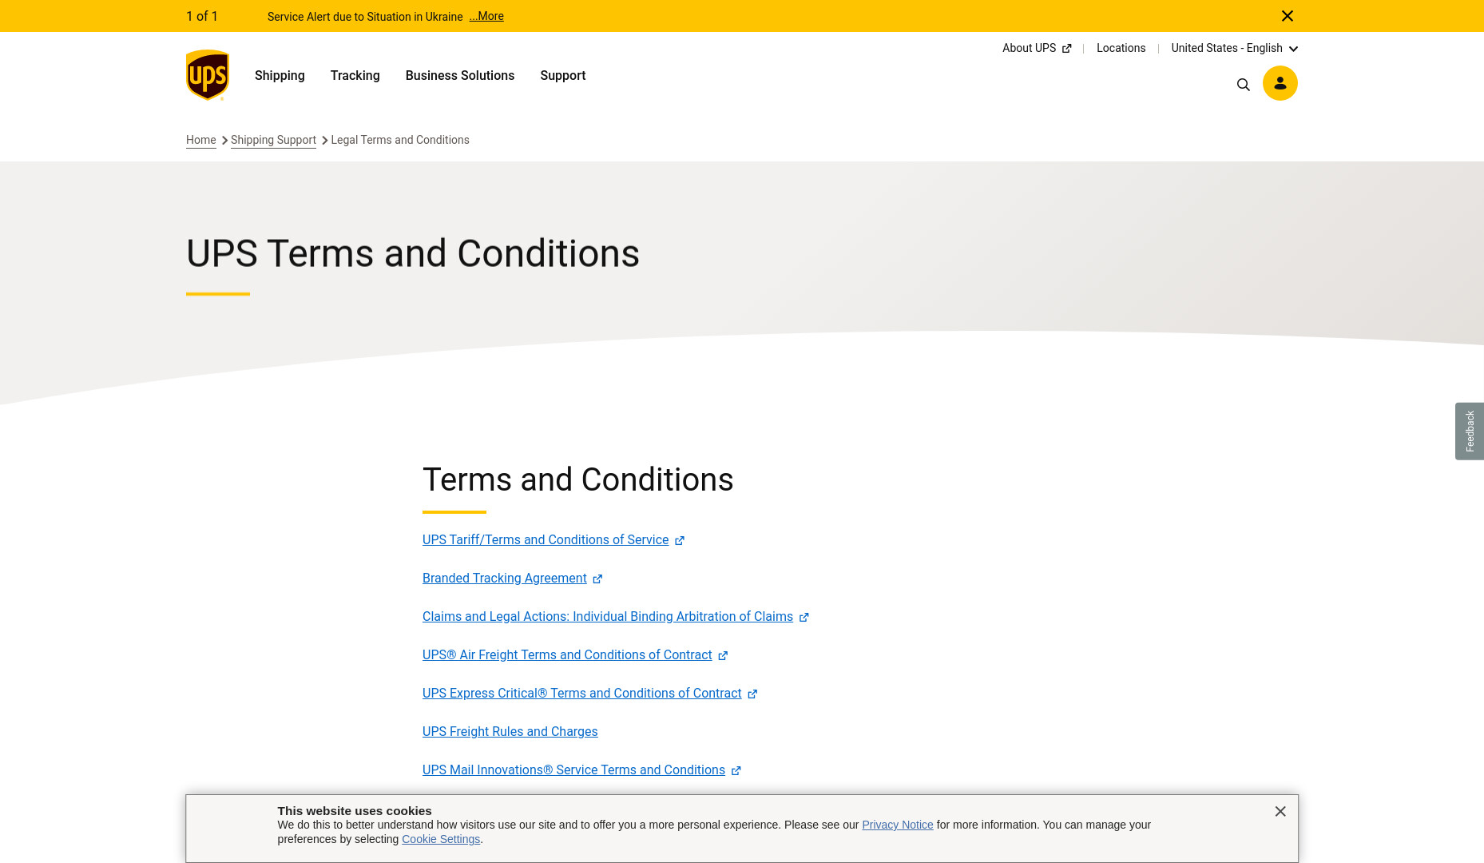Open the Shipping menu
This screenshot has width=1484, height=863.
pyautogui.click(x=280, y=75)
